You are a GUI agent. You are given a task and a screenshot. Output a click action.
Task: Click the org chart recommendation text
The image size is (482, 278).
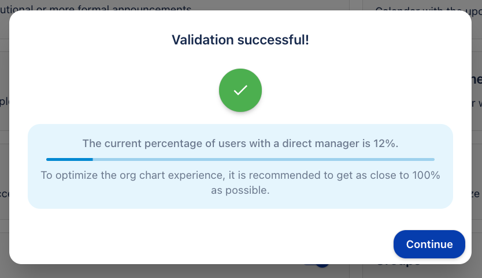(x=240, y=175)
